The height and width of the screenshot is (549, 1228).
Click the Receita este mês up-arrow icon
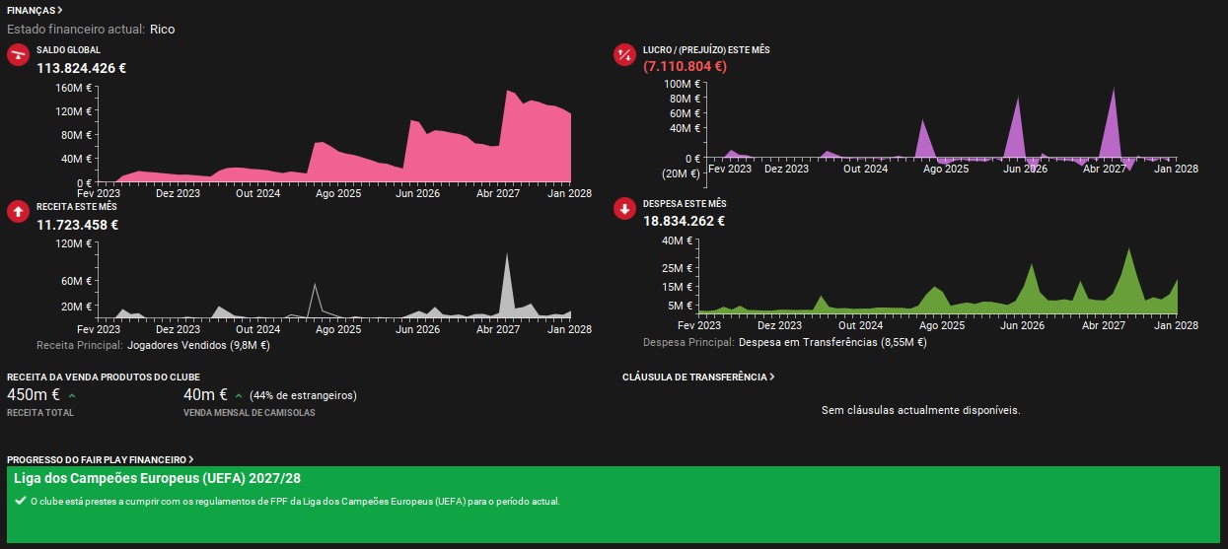[18, 211]
